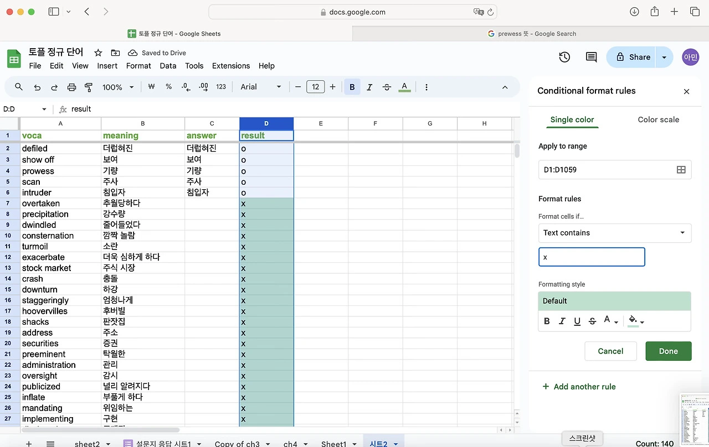The width and height of the screenshot is (709, 447).
Task: Toggle italic in the main toolbar
Action: click(369, 87)
